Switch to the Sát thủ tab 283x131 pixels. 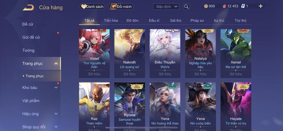point(176,21)
